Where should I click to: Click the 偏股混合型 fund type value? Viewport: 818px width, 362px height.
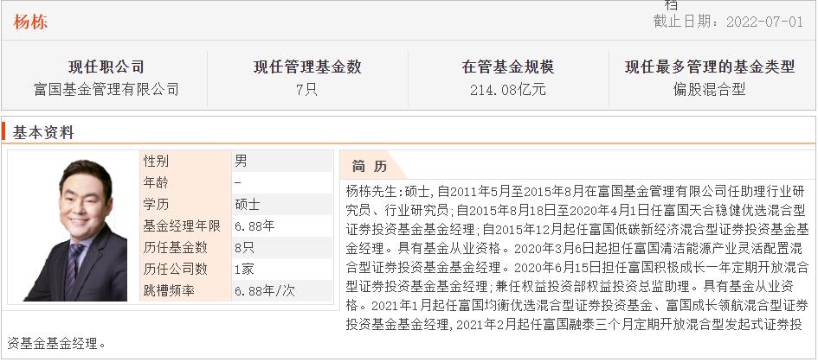coord(710,89)
